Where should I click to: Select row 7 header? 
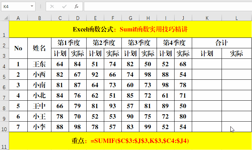click(4, 95)
